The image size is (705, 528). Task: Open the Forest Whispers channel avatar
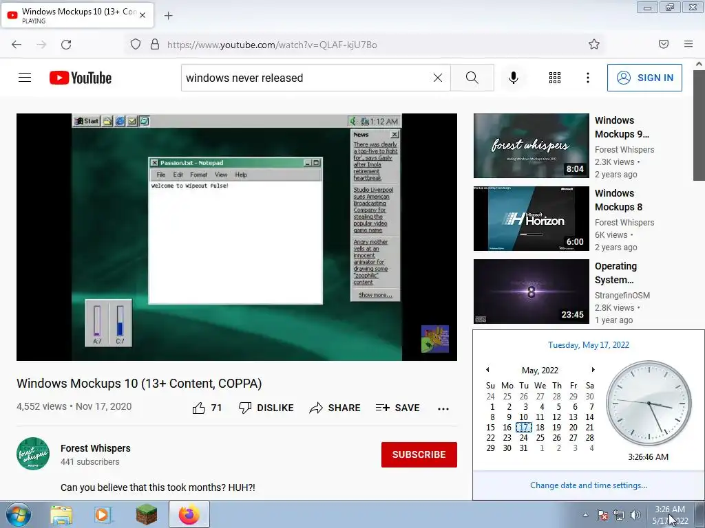click(x=33, y=454)
